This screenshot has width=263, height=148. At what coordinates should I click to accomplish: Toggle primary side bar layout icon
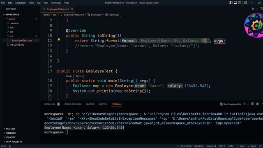point(231,3)
